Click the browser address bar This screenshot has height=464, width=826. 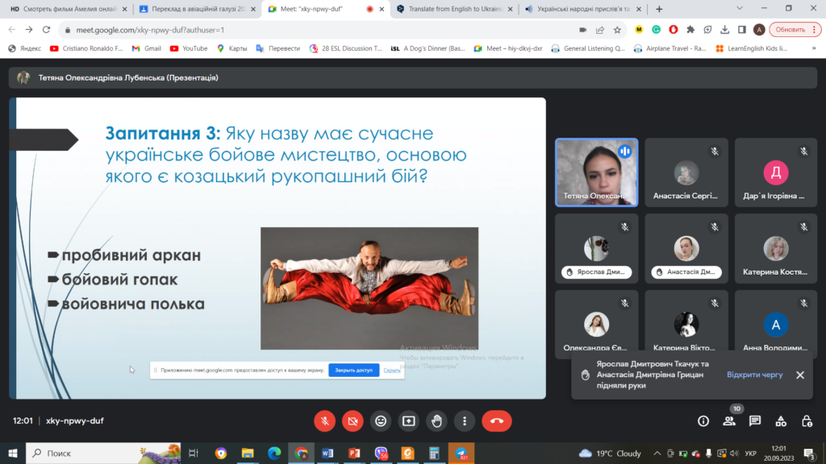point(323,30)
